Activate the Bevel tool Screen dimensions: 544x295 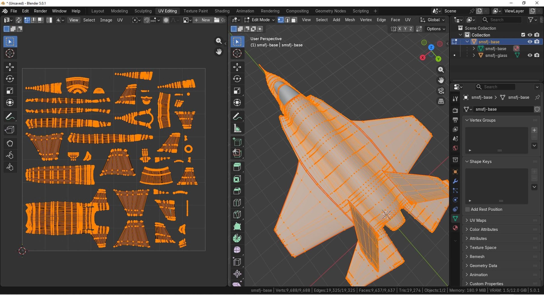click(237, 191)
